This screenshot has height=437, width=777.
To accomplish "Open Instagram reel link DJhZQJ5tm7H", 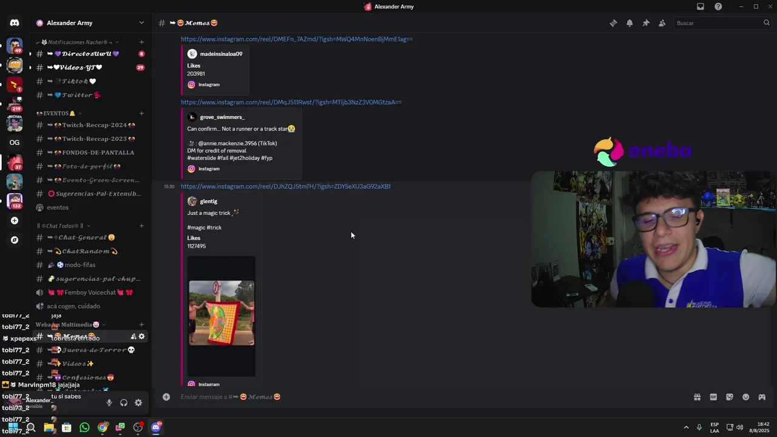I will [x=285, y=186].
